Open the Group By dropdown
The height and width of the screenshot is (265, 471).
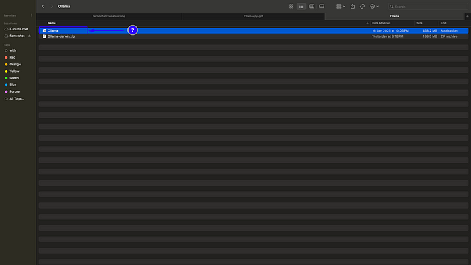340,6
